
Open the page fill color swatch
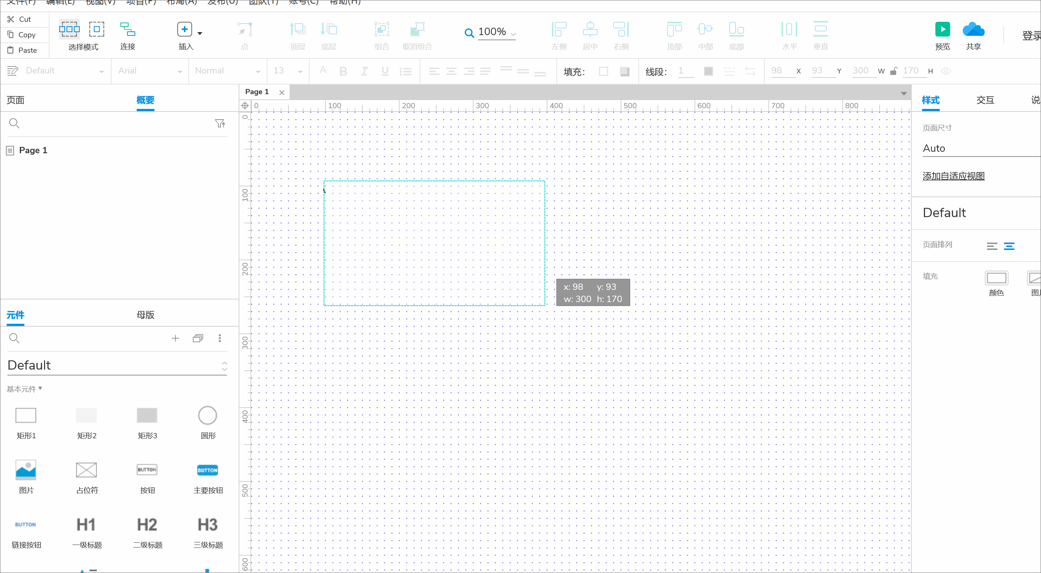point(996,278)
